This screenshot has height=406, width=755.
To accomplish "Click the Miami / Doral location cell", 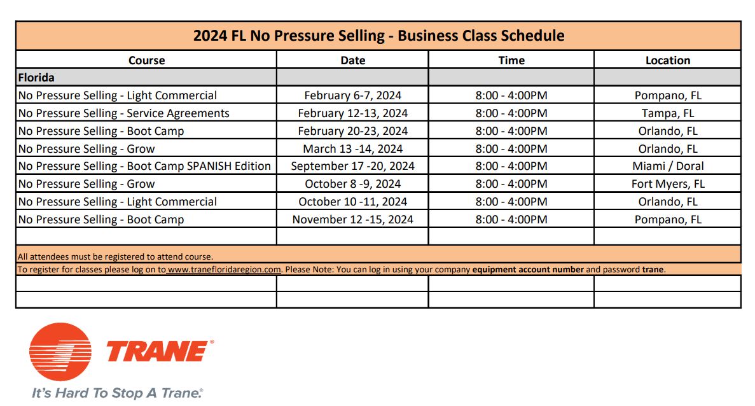I will tap(667, 166).
